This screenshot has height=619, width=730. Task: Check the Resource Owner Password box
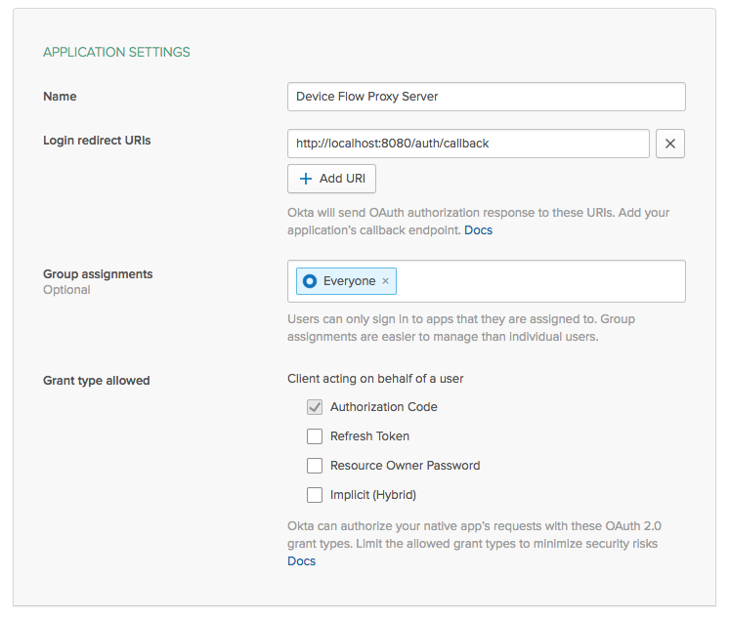click(315, 466)
